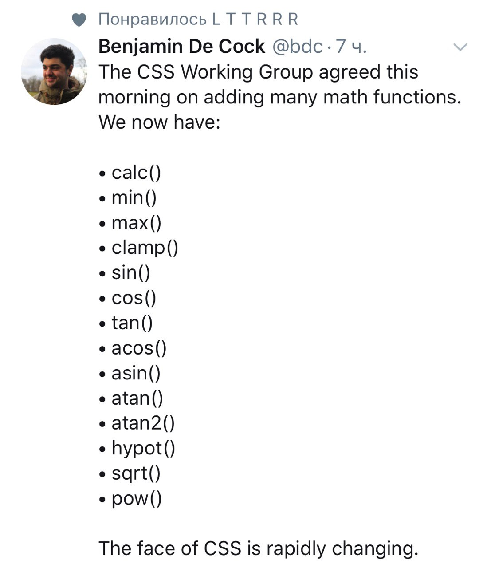Click the acos() list item
The width and height of the screenshot is (487, 568).
point(133,348)
